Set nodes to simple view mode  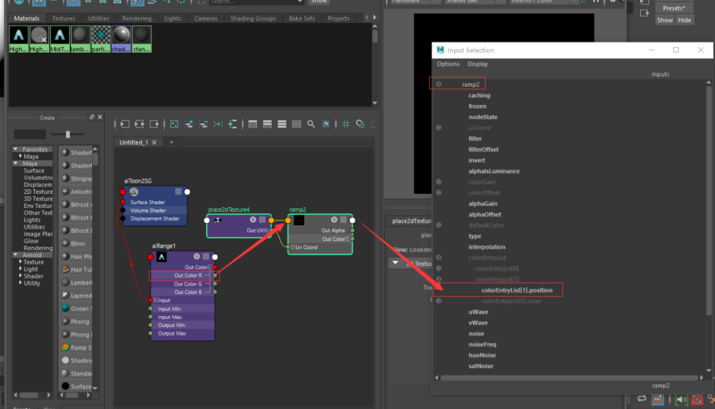coord(253,124)
